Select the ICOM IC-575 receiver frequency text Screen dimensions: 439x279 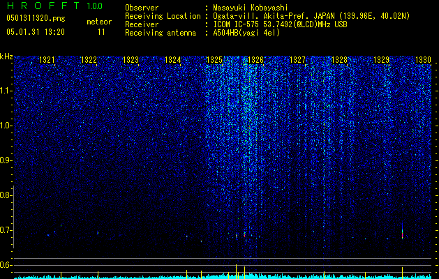[280, 24]
